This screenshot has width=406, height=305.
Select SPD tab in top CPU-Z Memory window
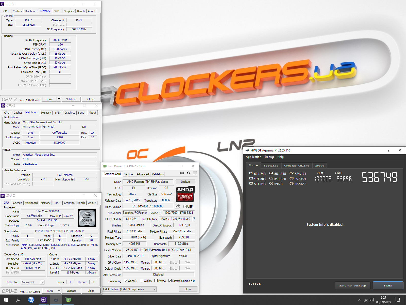click(57, 11)
